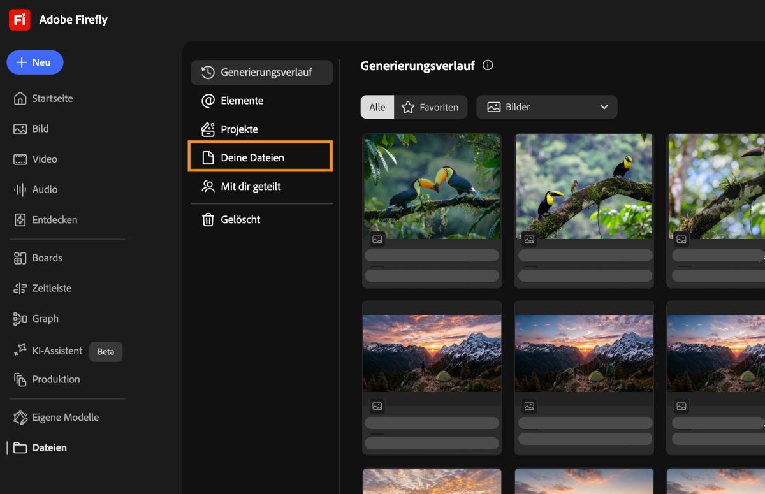Open KI-Assistent sparkle icon
This screenshot has height=494, width=765.
click(20, 350)
